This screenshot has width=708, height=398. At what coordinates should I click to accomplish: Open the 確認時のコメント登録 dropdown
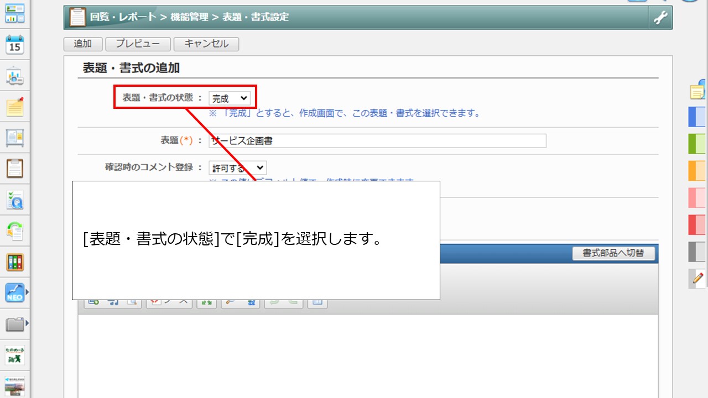tap(238, 168)
